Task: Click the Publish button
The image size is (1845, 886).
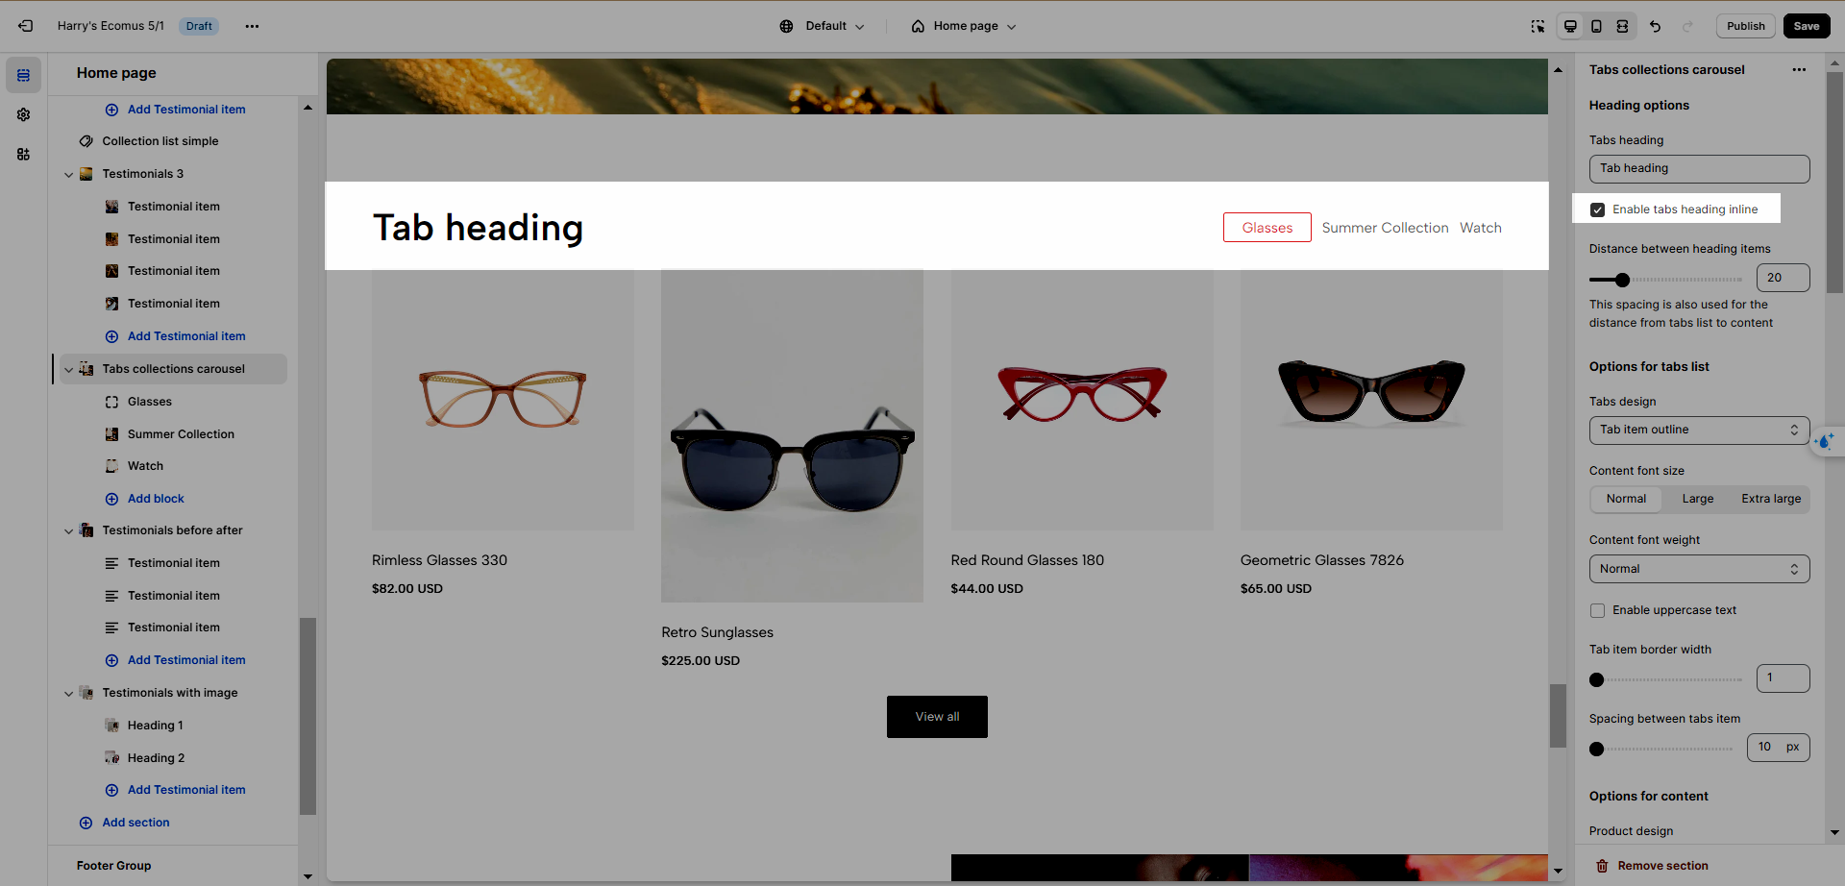Action: [x=1745, y=26]
